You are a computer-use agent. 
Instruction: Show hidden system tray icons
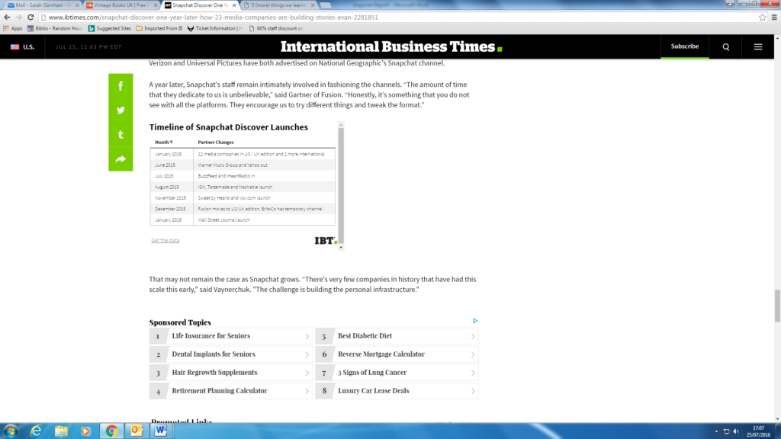(716, 431)
